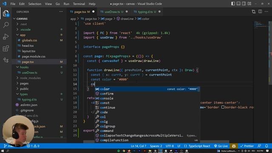
Task: Change indentation Spaces: 2
Action: tap(156, 146)
